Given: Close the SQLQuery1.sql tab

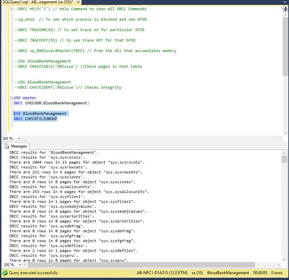Looking at the screenshot, I should (x=78, y=2).
